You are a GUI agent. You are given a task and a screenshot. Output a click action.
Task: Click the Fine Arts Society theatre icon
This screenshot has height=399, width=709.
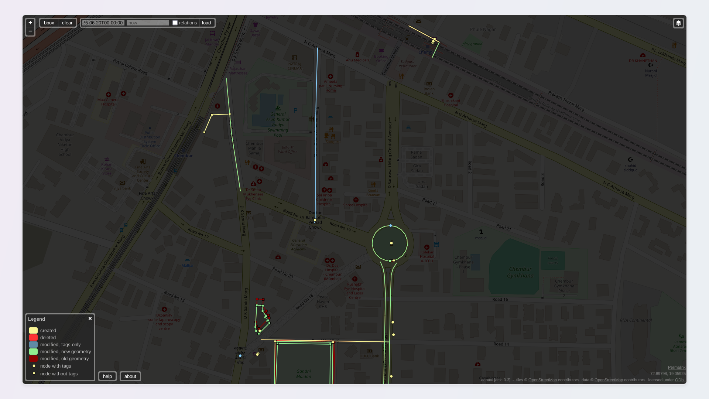(143, 162)
